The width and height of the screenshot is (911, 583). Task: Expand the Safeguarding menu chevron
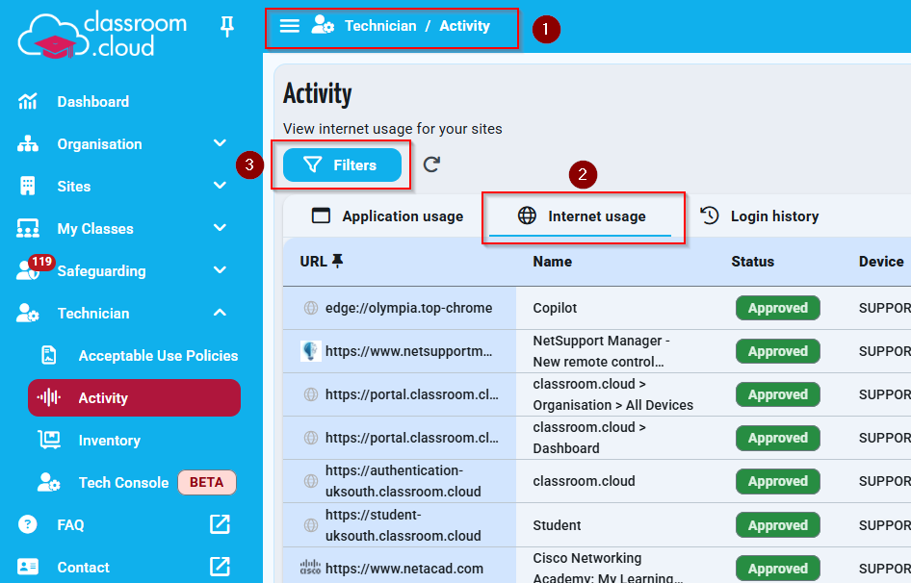[220, 270]
